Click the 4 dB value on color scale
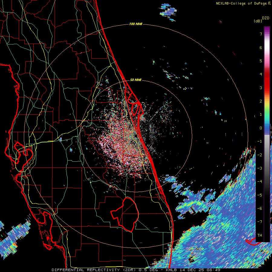The height and width of the screenshot is (272, 272). coord(261,74)
